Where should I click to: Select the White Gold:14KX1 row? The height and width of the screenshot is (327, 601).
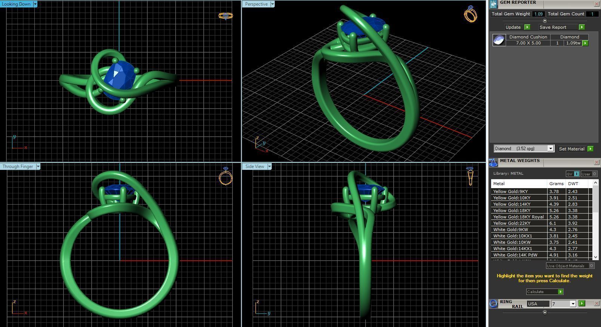click(x=542, y=249)
